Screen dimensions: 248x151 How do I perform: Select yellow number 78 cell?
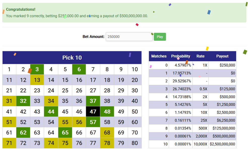pyautogui.click(x=107, y=143)
